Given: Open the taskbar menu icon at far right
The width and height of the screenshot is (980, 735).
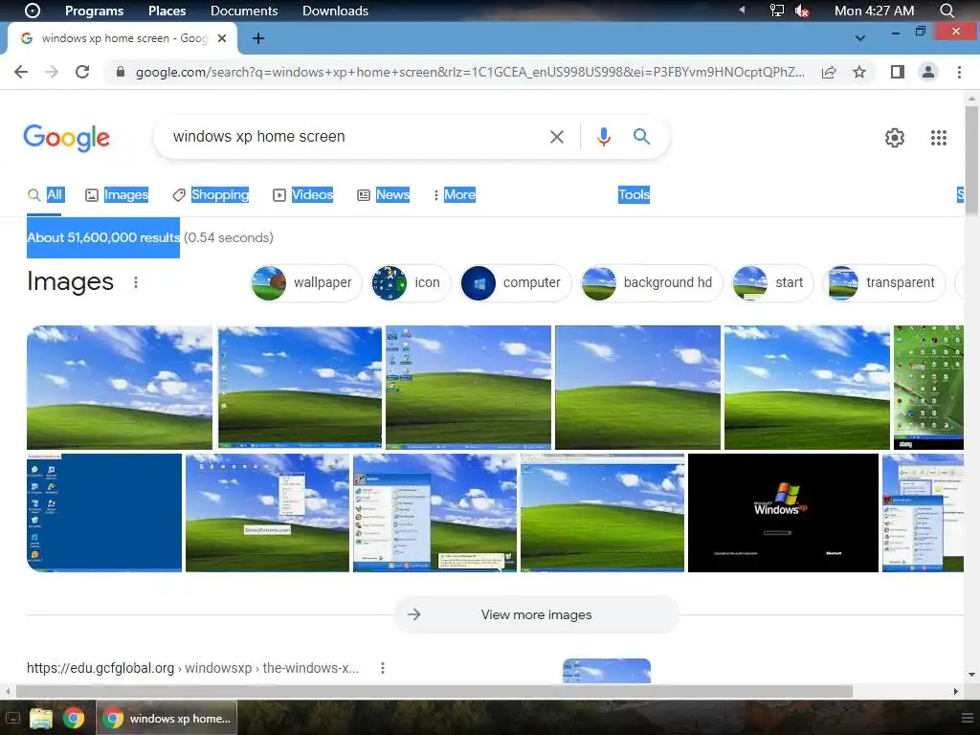Looking at the screenshot, I should (967, 718).
